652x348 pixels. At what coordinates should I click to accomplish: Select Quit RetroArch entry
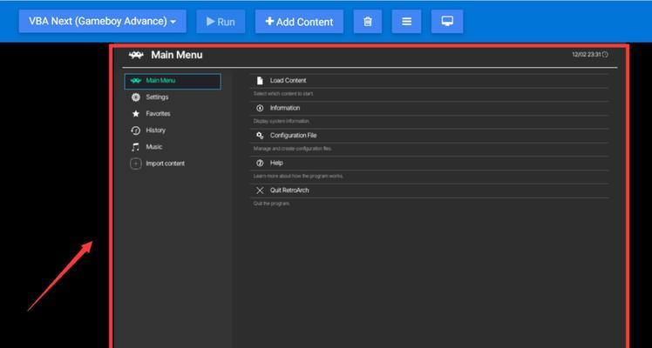pos(430,190)
